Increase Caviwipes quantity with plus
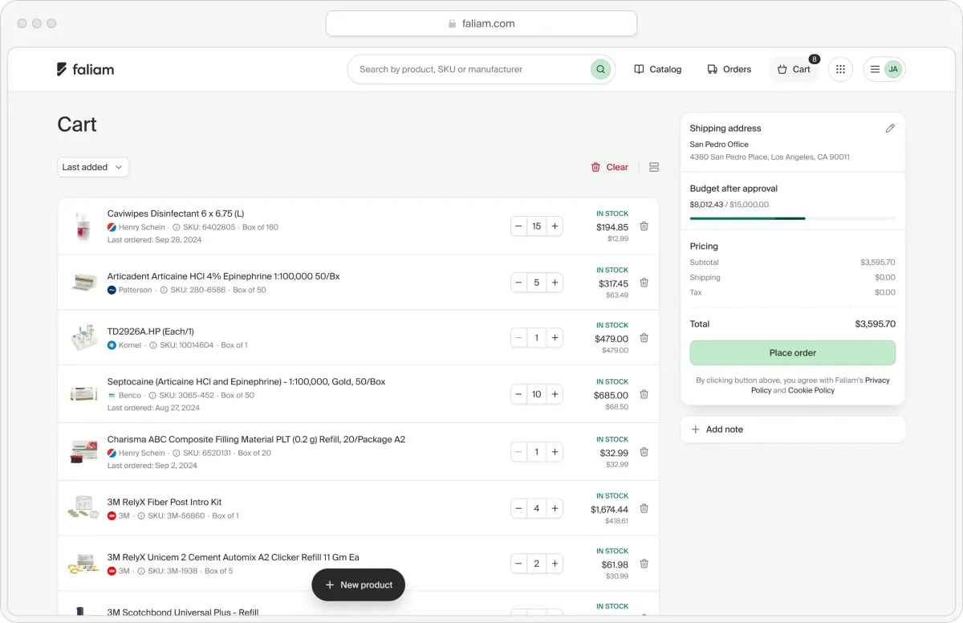This screenshot has height=623, width=963. point(555,226)
